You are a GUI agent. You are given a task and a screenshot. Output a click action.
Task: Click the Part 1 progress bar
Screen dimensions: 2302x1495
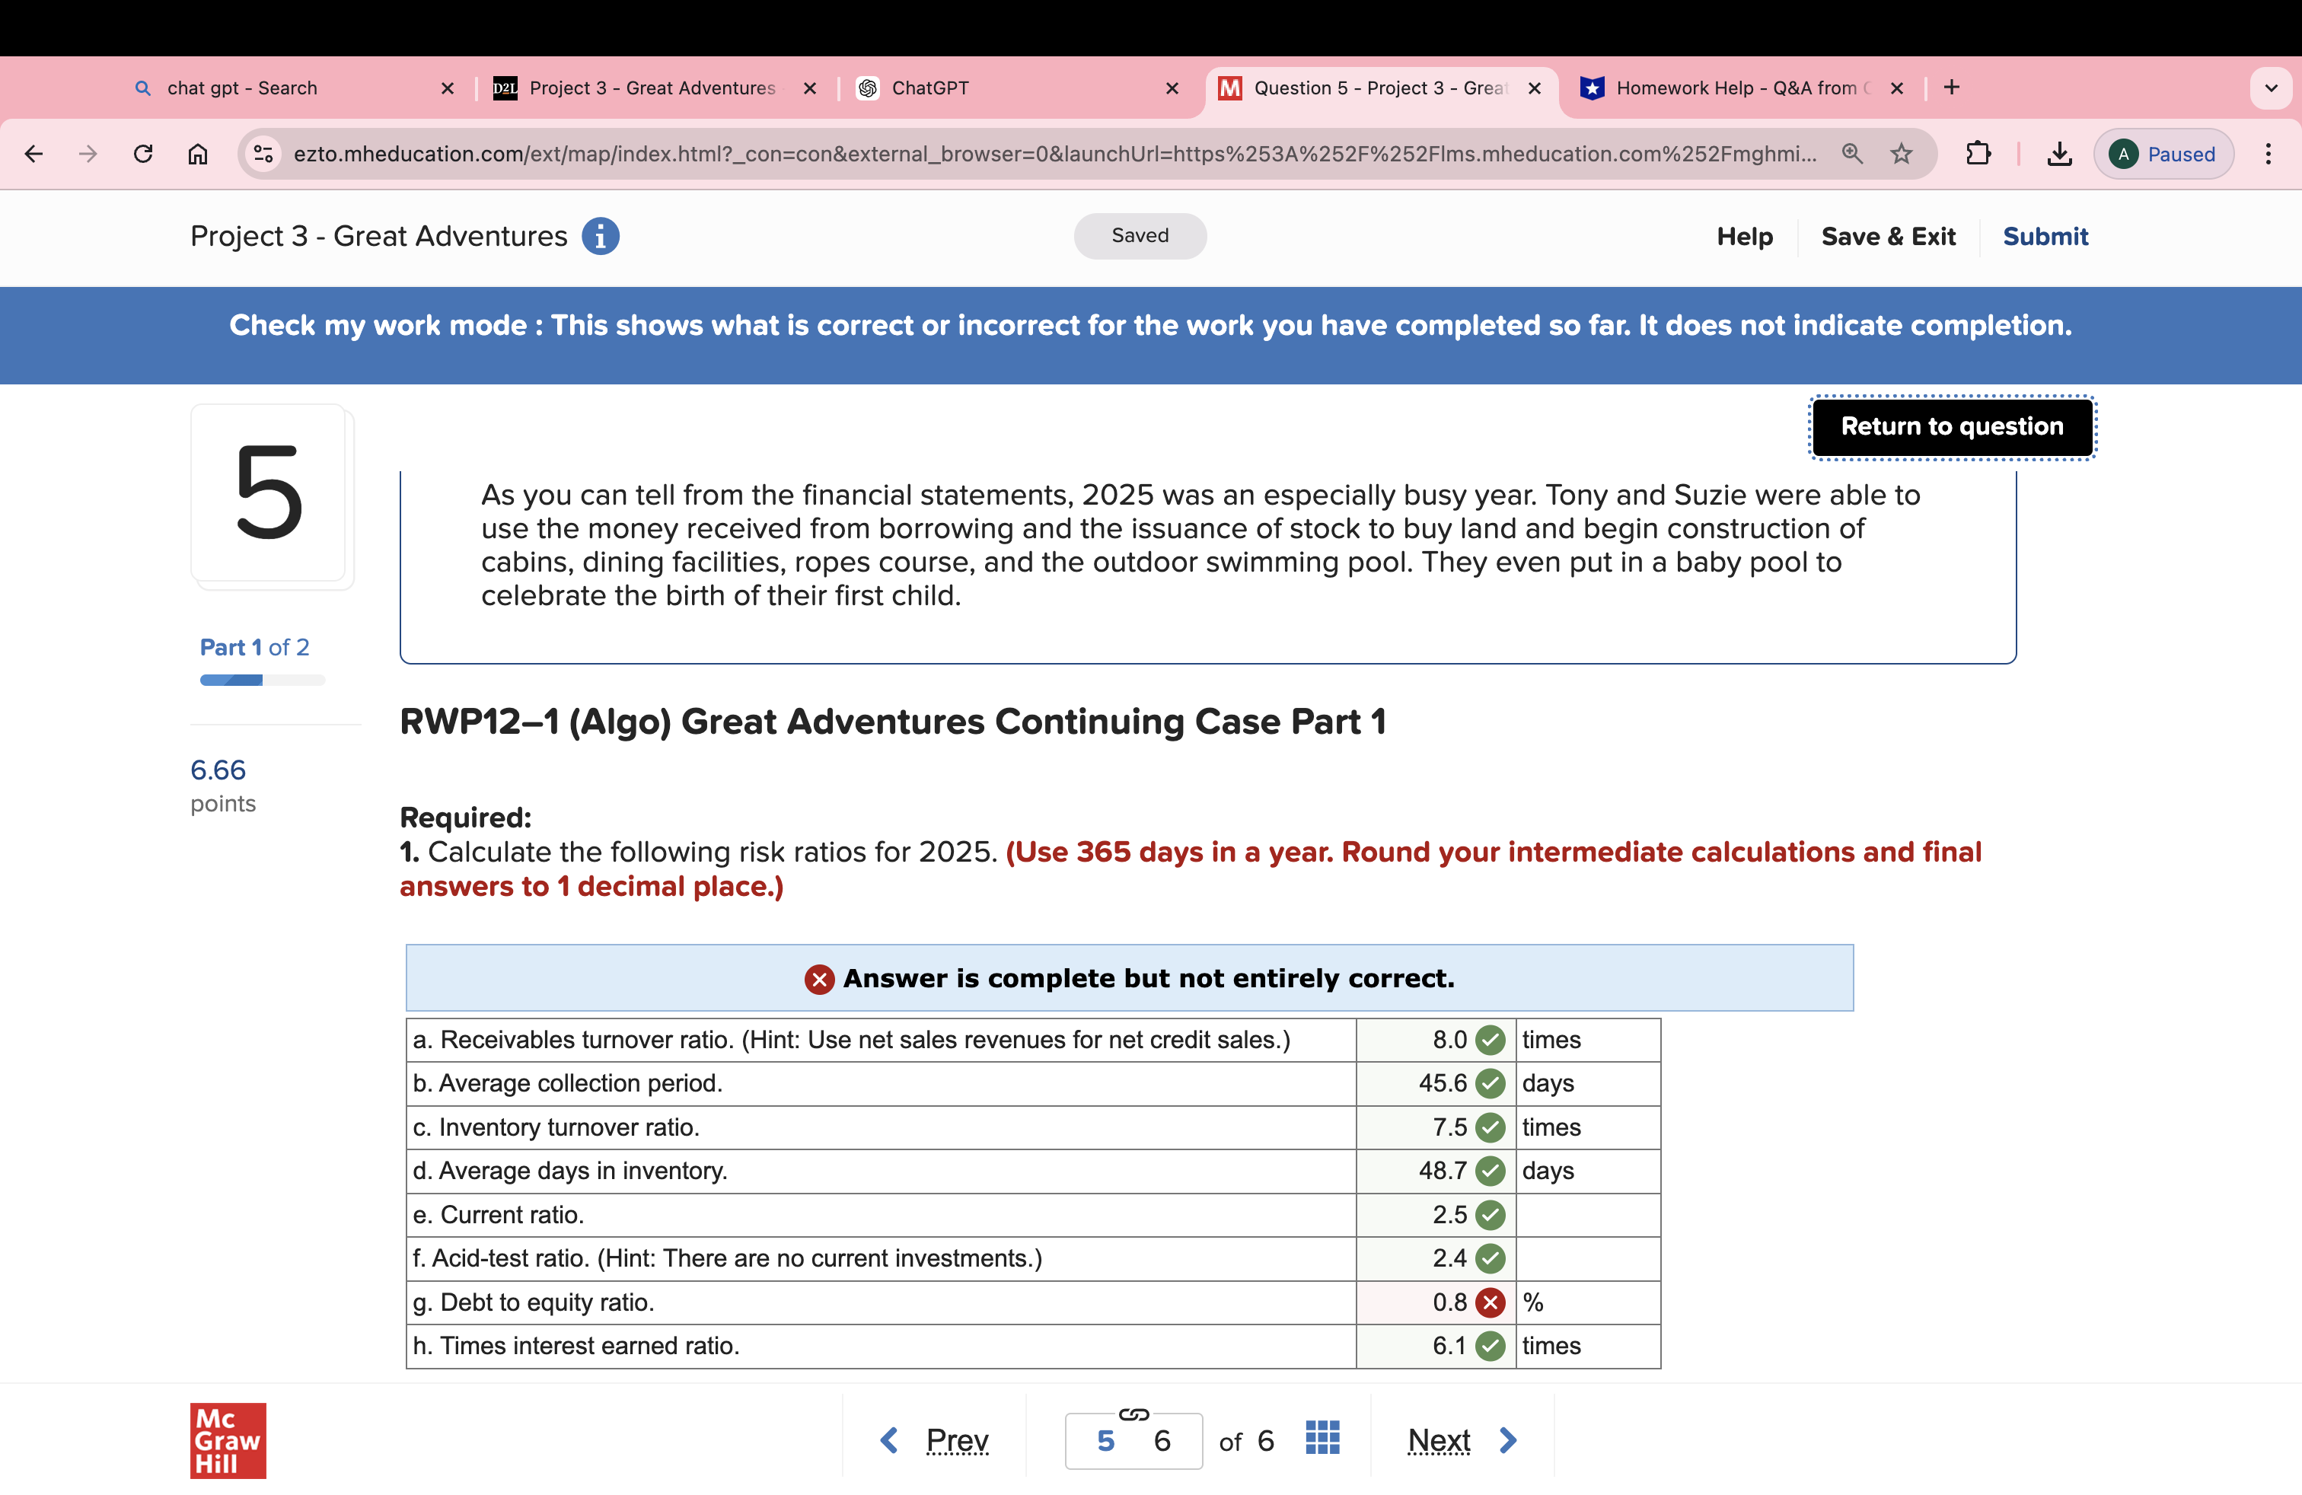click(261, 680)
